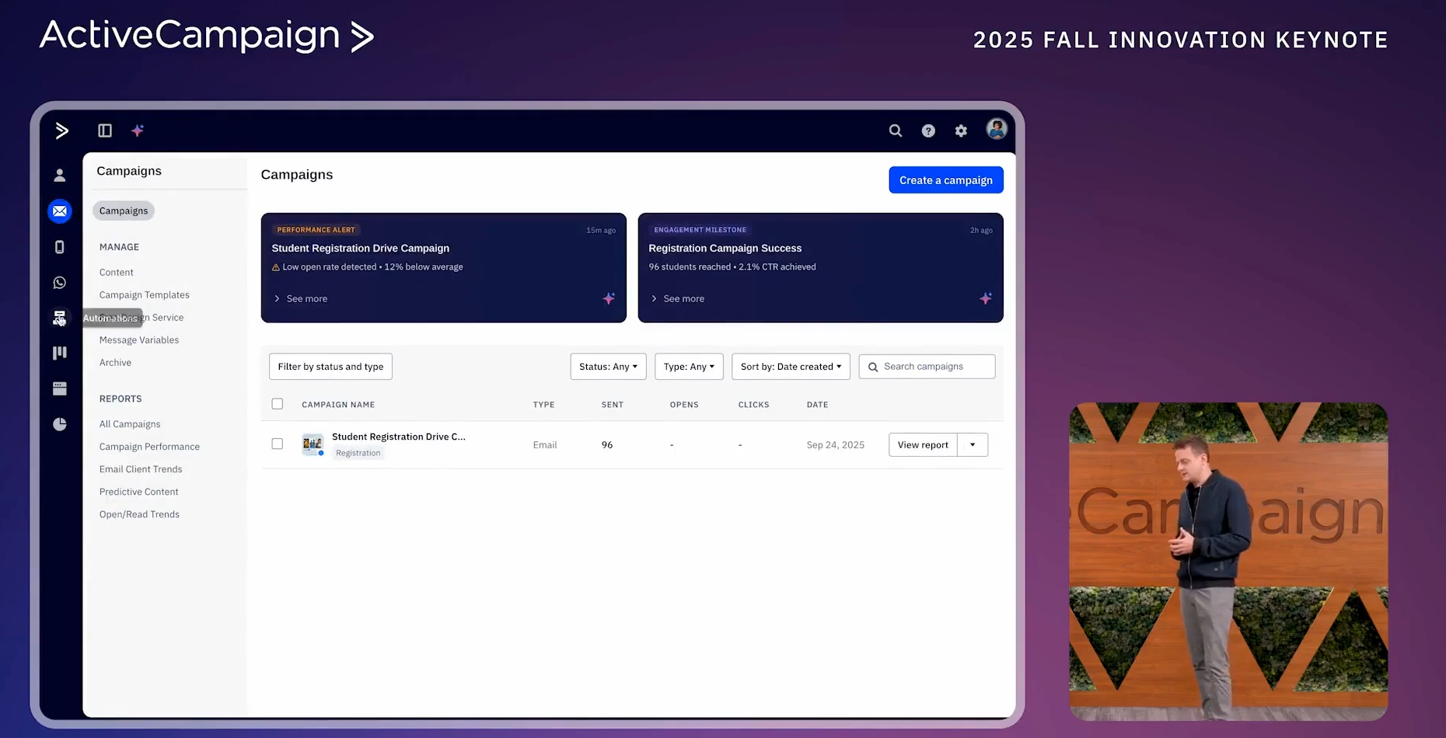Toggle the sidebar panel layout icon
The width and height of the screenshot is (1446, 738).
click(x=105, y=131)
